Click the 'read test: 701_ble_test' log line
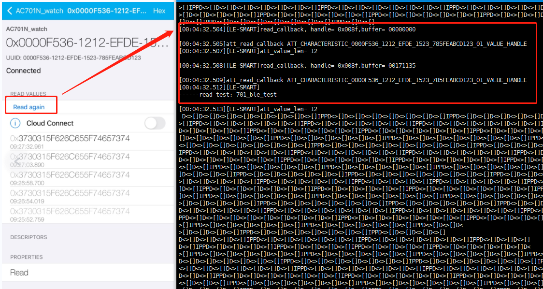Image resolution: width=543 pixels, height=289 pixels. click(x=228, y=95)
